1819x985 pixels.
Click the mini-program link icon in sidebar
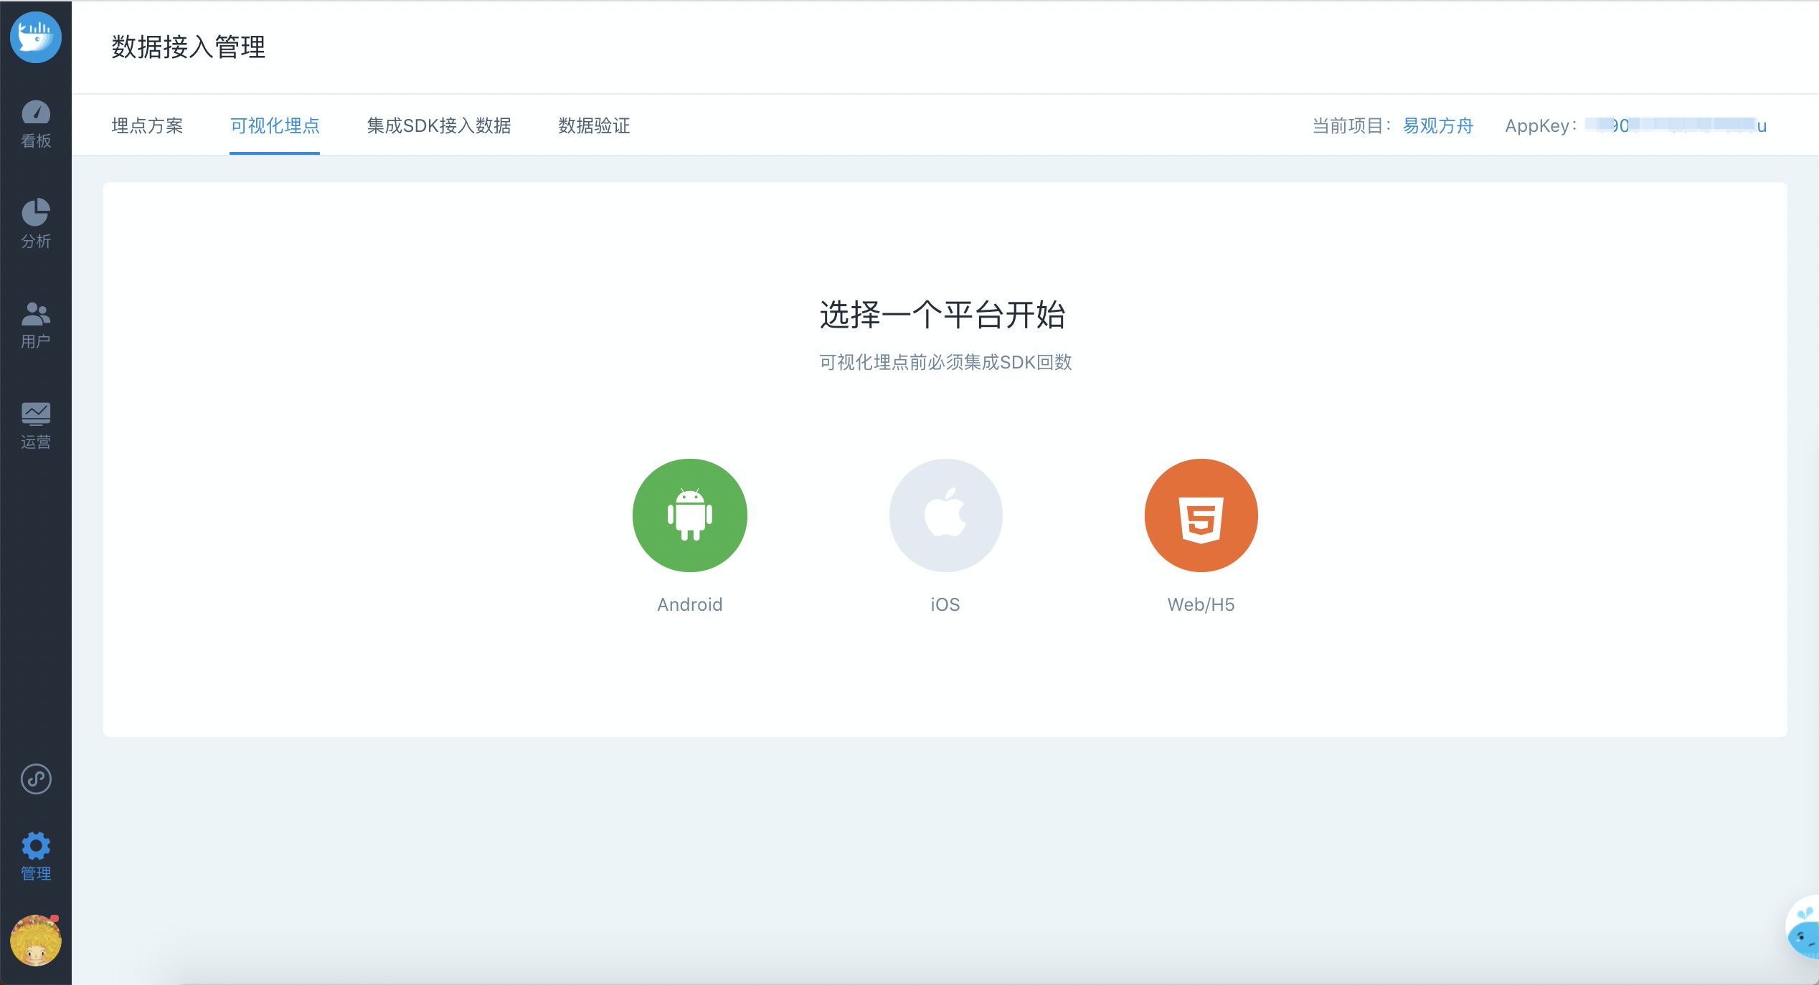pyautogui.click(x=36, y=779)
